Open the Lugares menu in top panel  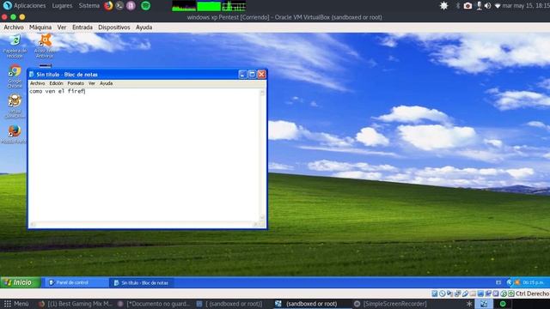point(62,6)
